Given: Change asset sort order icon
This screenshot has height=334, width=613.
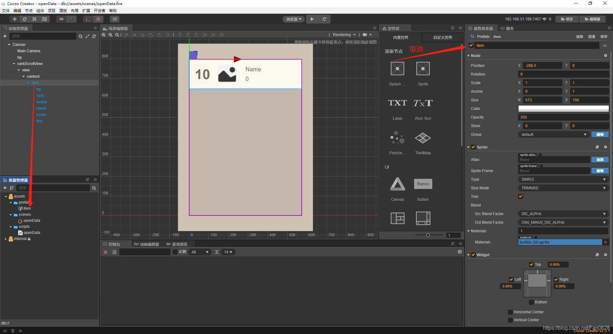Looking at the screenshot, I should coord(12,188).
